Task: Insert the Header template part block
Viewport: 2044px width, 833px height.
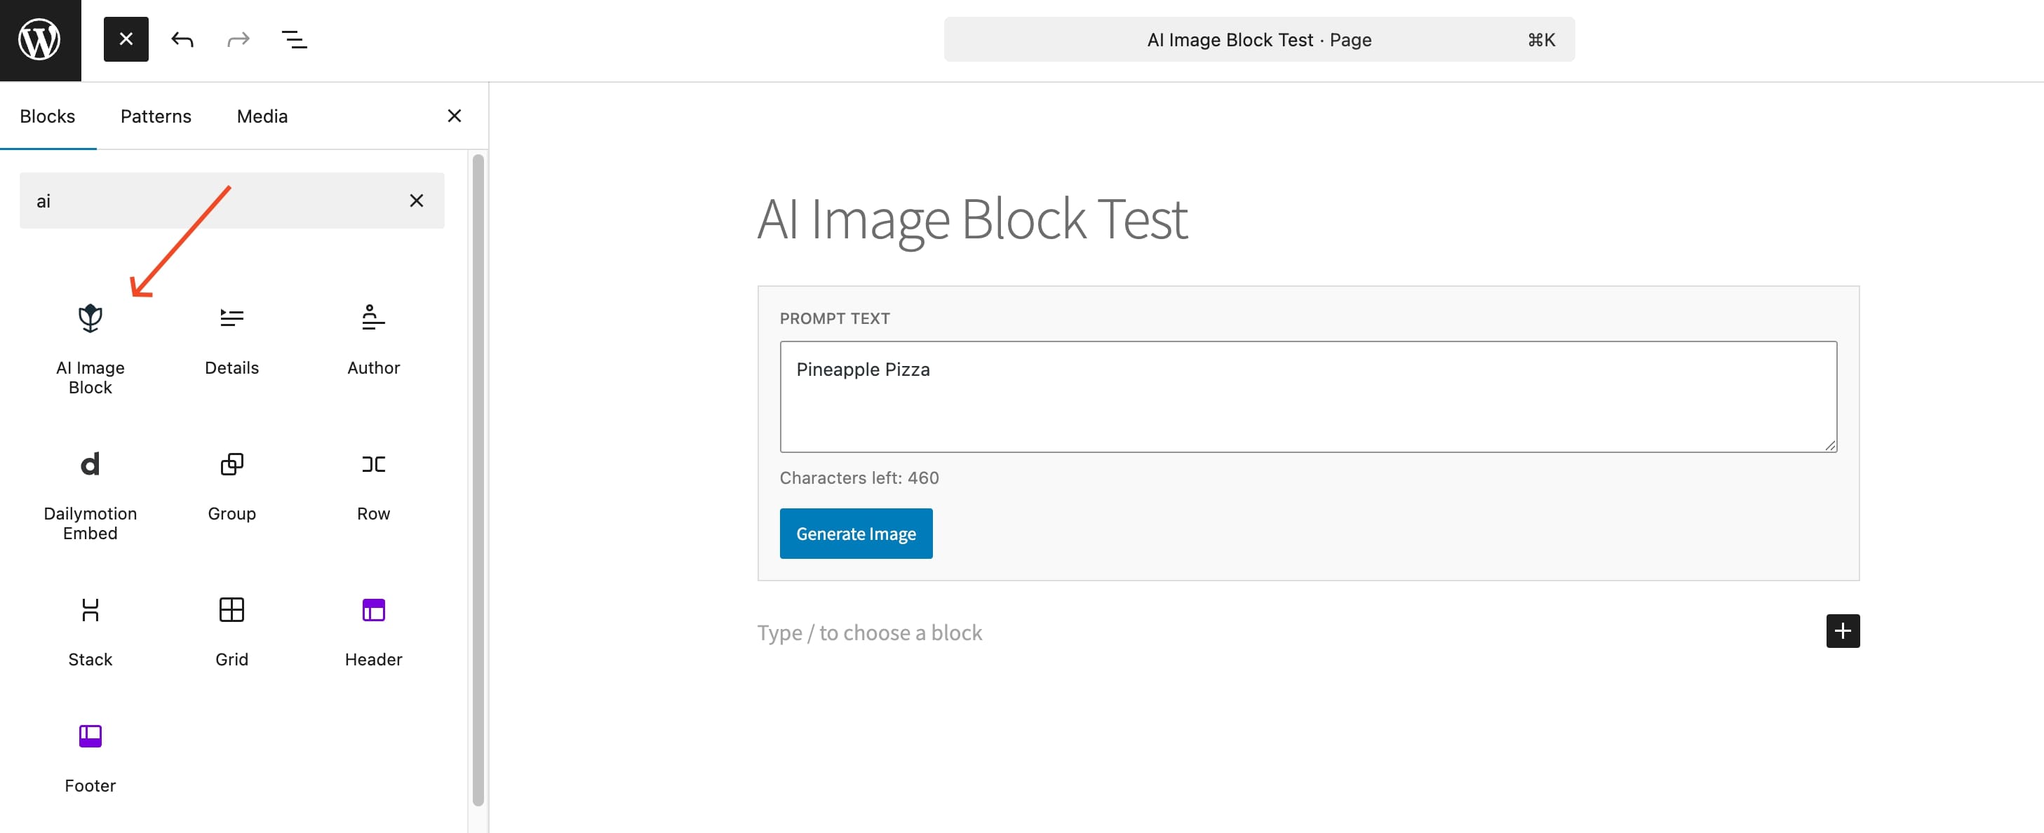Action: click(374, 632)
